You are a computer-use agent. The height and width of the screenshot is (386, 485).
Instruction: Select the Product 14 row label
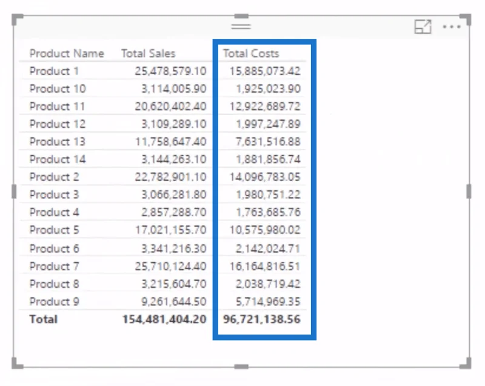pyautogui.click(x=58, y=159)
